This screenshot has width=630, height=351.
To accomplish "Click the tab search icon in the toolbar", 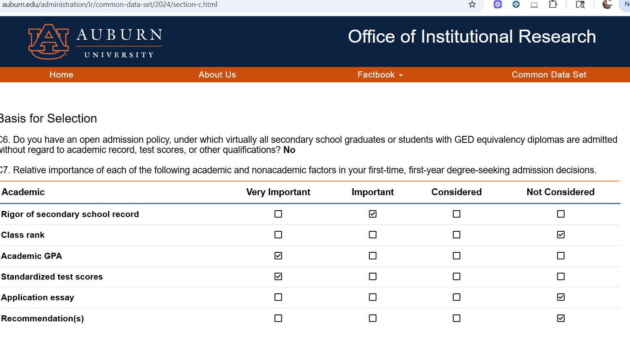I will 580,4.
